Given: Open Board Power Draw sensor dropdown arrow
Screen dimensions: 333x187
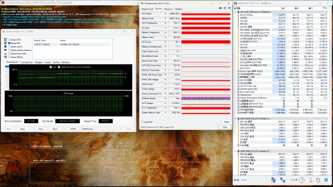Looking at the screenshot, I should pos(166,61).
